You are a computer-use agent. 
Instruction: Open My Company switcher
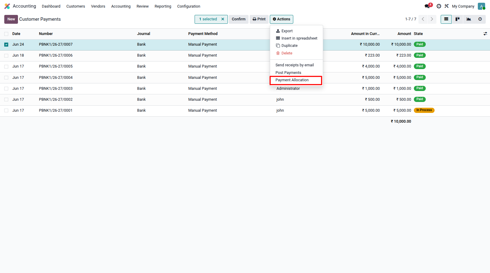pos(463,6)
